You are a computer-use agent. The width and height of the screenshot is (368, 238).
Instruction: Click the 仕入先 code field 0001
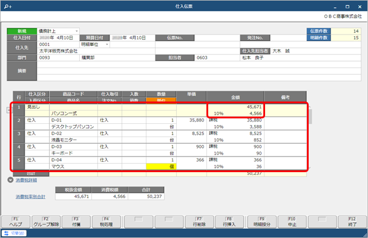click(58, 44)
